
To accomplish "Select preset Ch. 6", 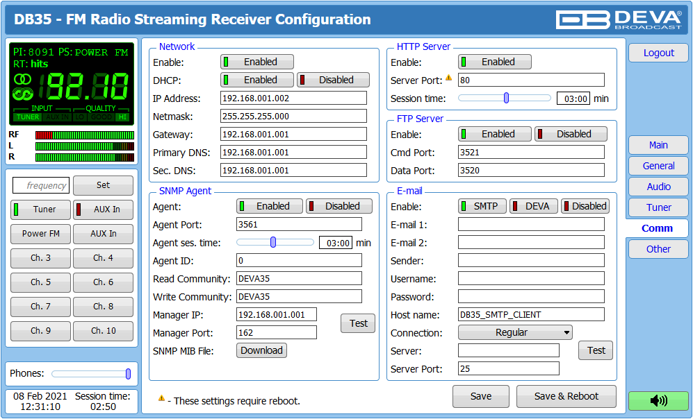I will (x=103, y=282).
